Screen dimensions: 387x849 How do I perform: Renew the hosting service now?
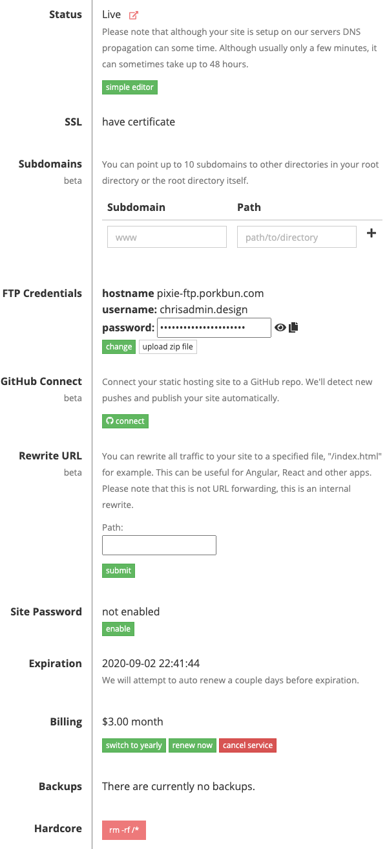pyautogui.click(x=192, y=745)
